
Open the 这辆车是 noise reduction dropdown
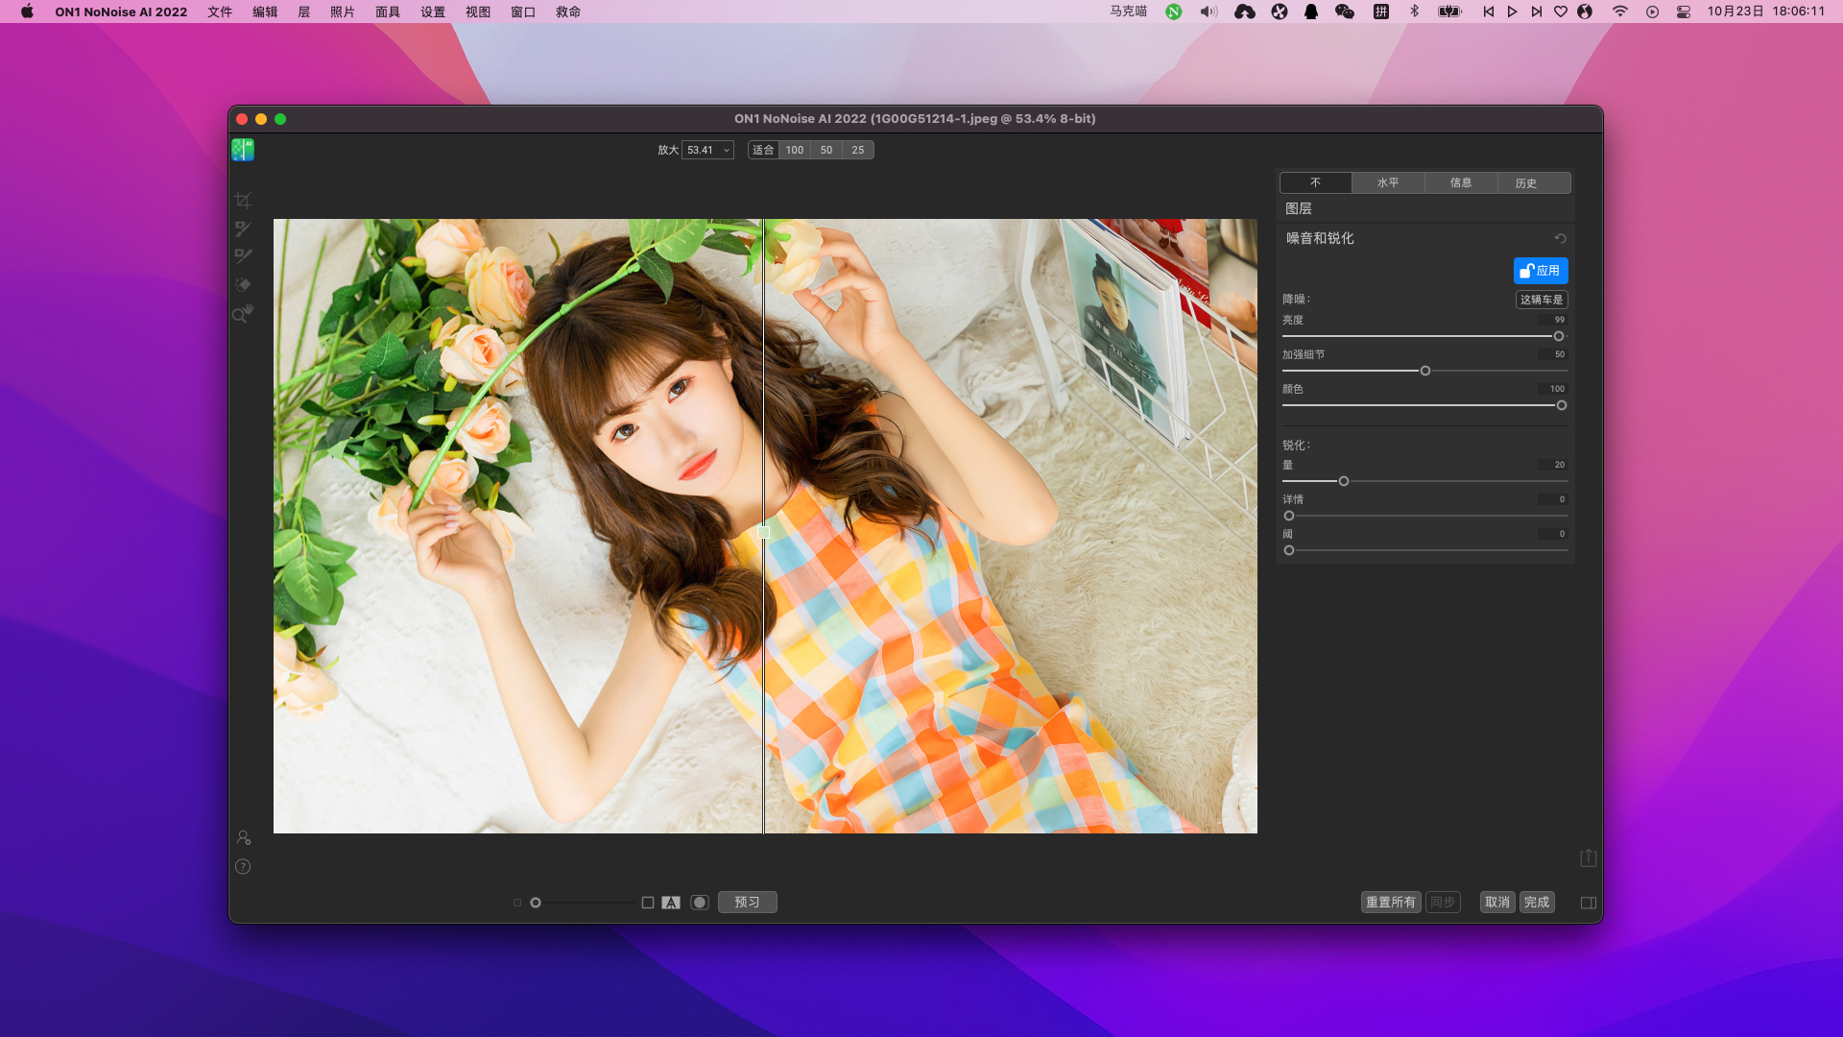pos(1541,300)
